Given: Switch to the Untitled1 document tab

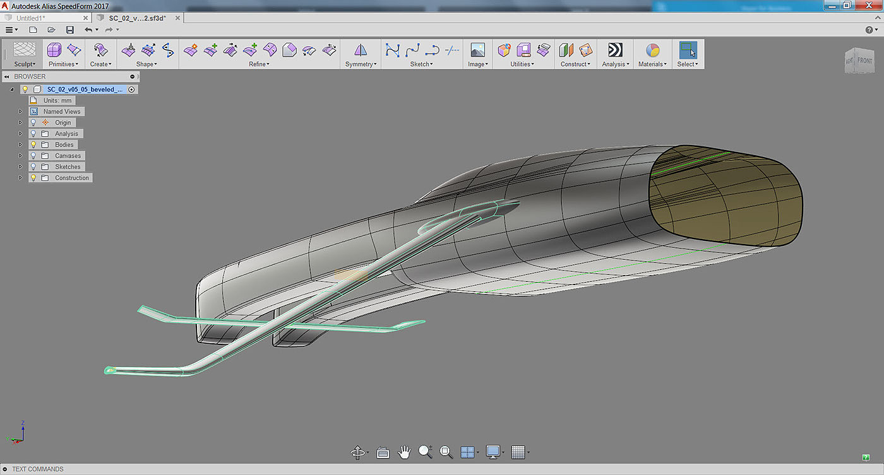Looking at the screenshot, I should 30,18.
